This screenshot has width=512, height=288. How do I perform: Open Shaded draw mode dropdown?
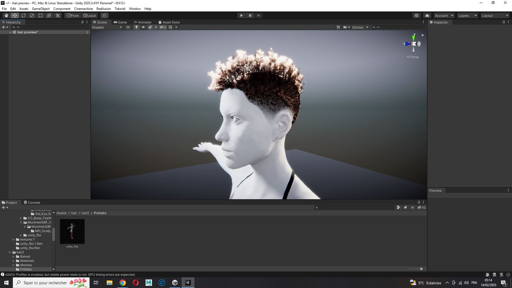coord(107,27)
